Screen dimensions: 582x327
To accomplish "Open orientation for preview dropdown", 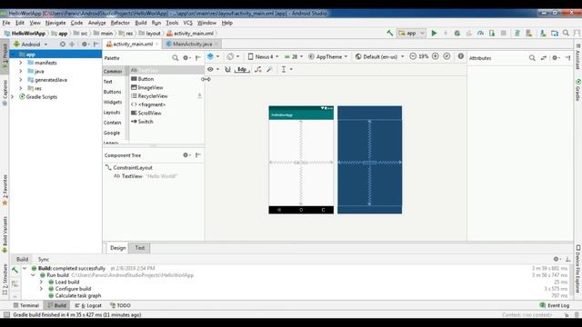I will [233, 56].
